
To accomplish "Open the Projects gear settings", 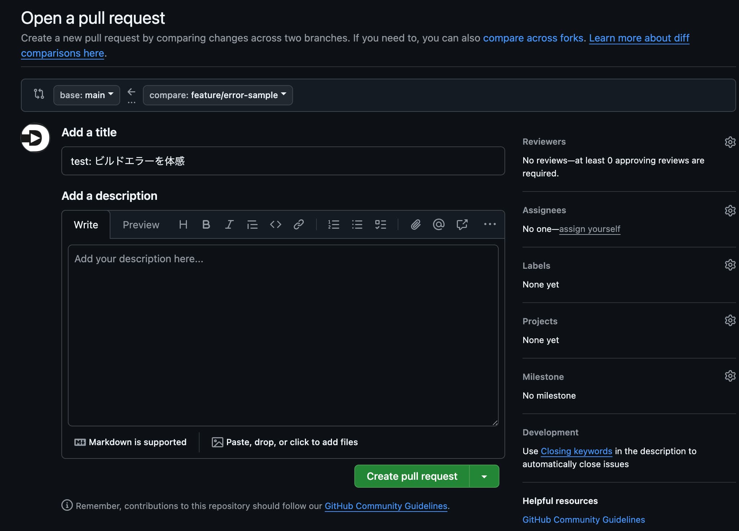I will 730,320.
